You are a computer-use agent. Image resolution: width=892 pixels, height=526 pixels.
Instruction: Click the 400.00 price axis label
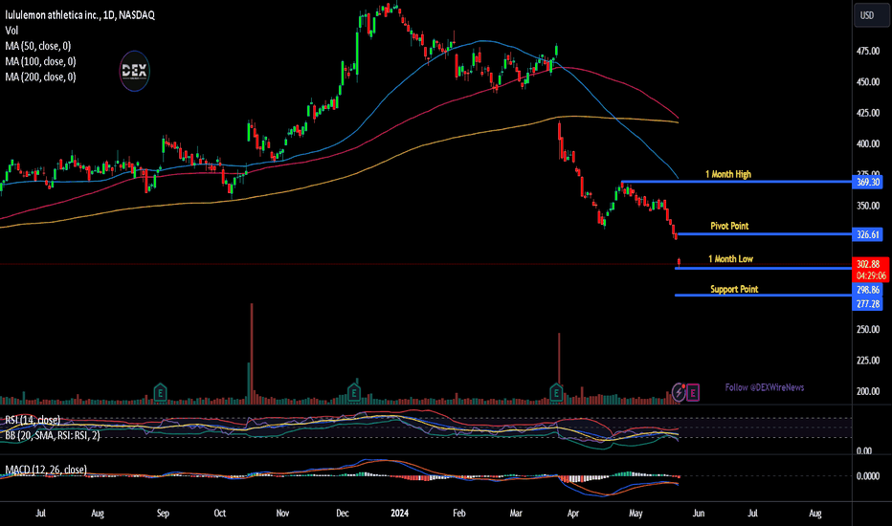867,144
